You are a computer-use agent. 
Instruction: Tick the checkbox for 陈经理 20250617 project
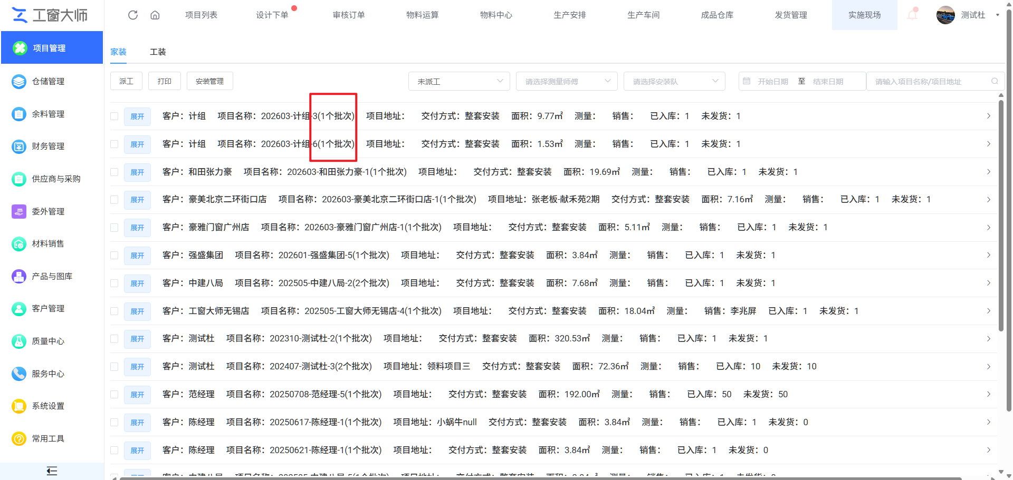[114, 422]
